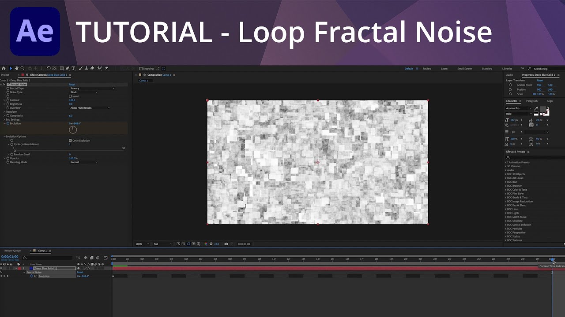Screen dimensions: 565x317
Task: Click the eyedropper in the Character panel
Action: (536, 109)
